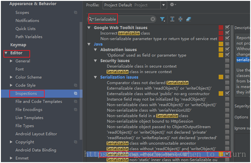Viewport: 251px width, 163px height.
Task: Select Non-serializable class with 'serialVersionUID'
Action: 149,110
